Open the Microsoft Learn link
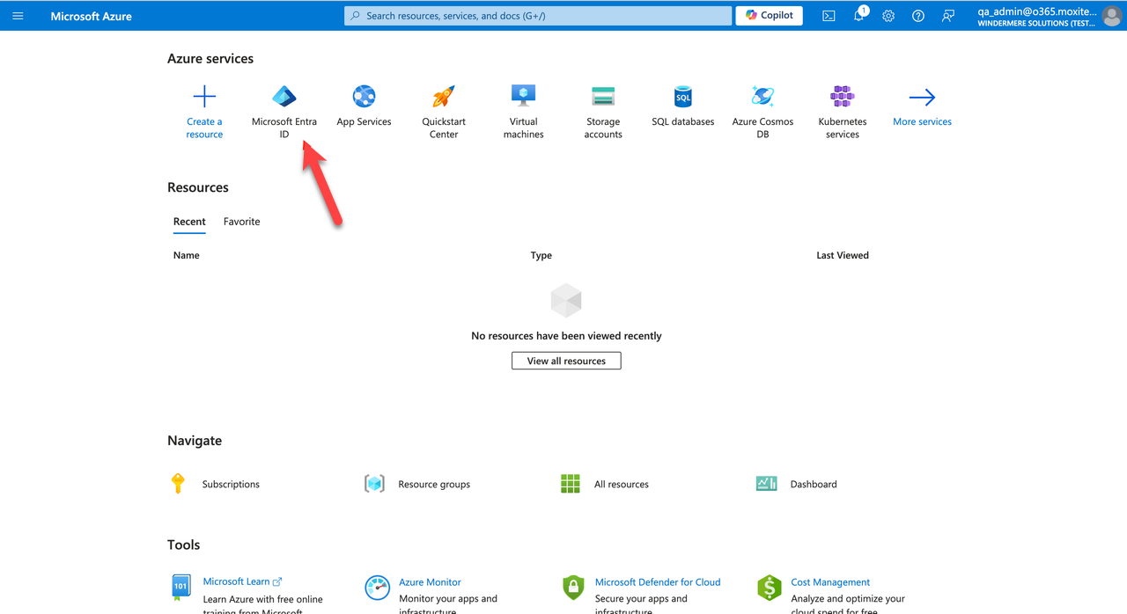The image size is (1127, 614). 242,581
